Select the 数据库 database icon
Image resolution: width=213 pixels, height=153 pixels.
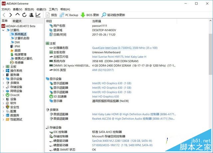(8, 115)
